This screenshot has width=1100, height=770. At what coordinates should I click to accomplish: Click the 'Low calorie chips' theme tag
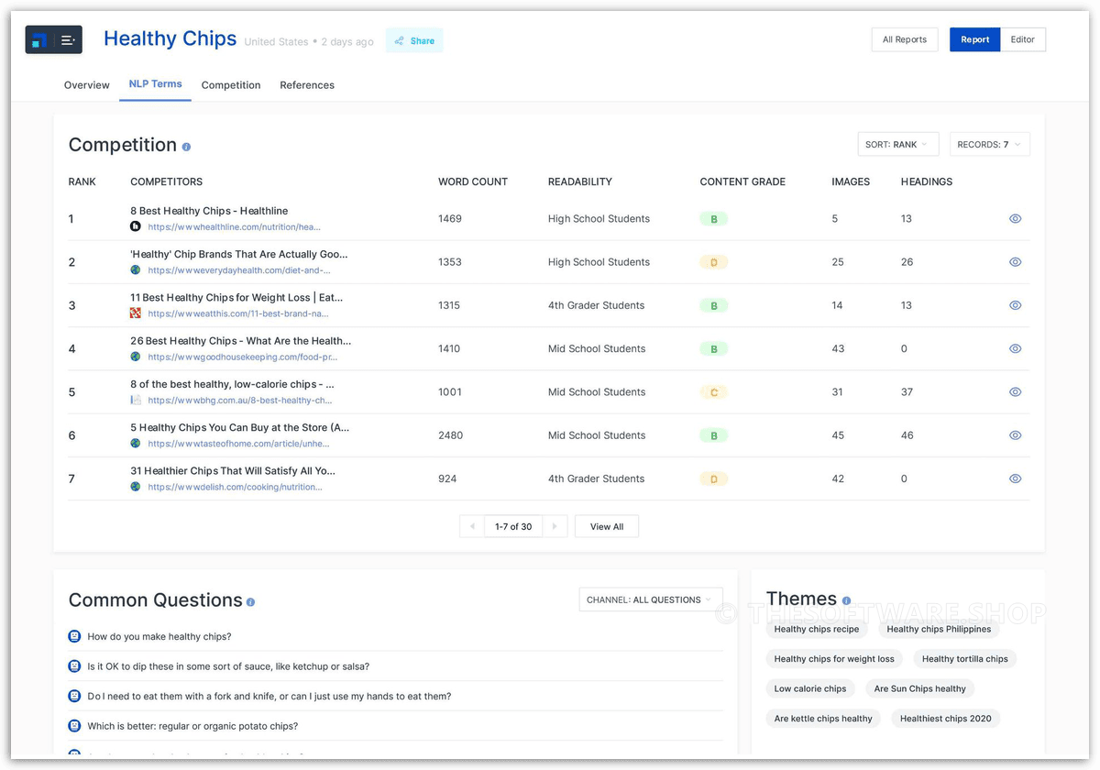[810, 688]
